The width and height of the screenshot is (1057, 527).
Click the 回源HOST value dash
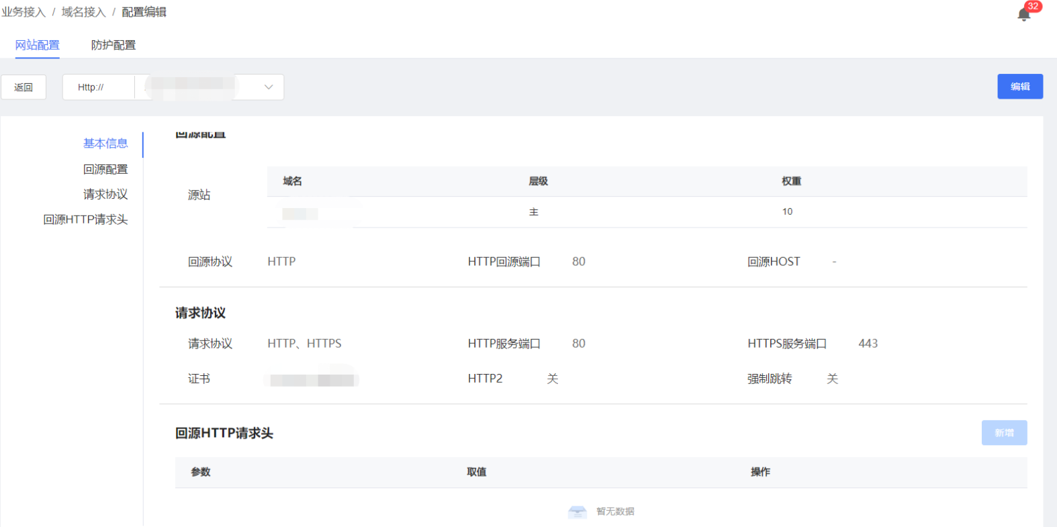tap(834, 262)
